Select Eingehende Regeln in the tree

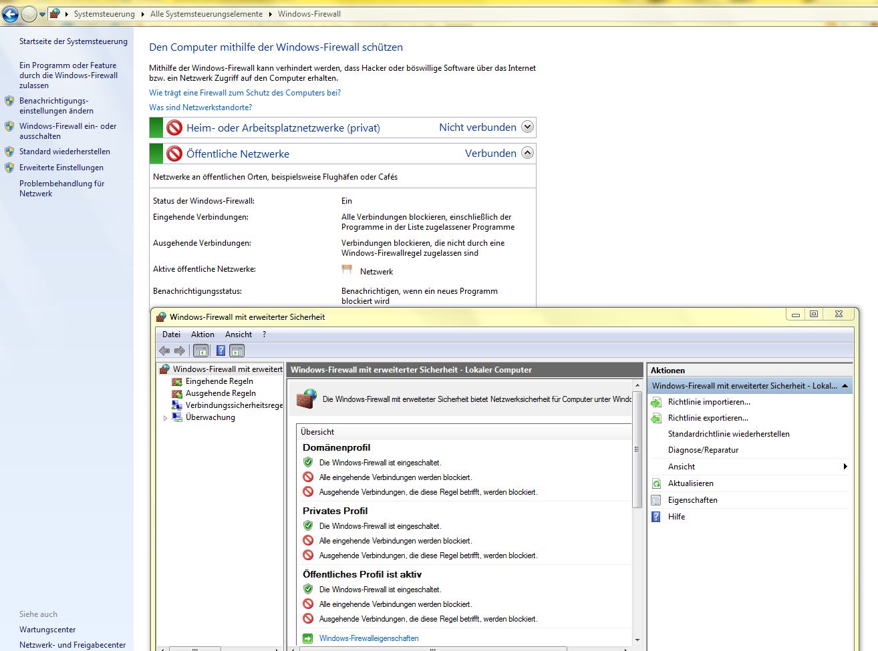[219, 381]
